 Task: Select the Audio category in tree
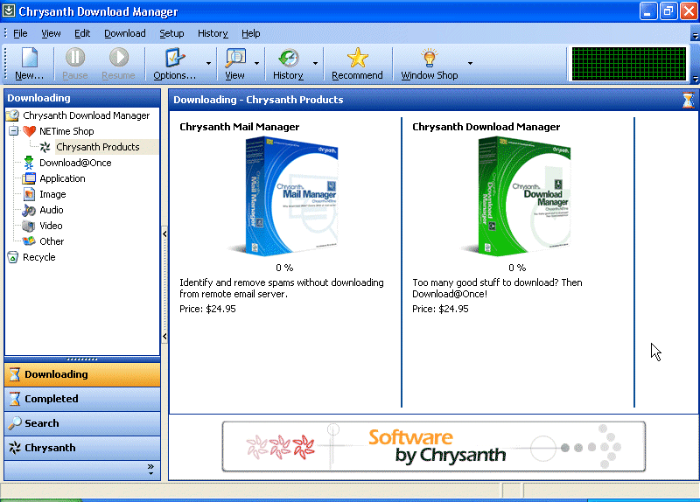coord(51,210)
